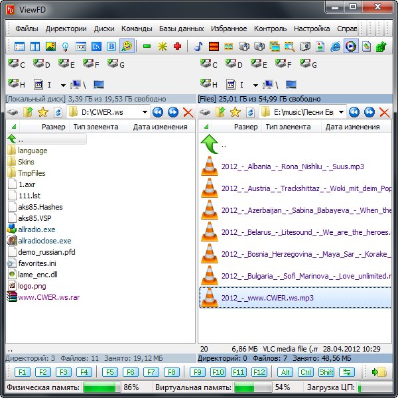Expand the E:\music path dropdown
The width and height of the screenshot is (398, 398).
341,112
